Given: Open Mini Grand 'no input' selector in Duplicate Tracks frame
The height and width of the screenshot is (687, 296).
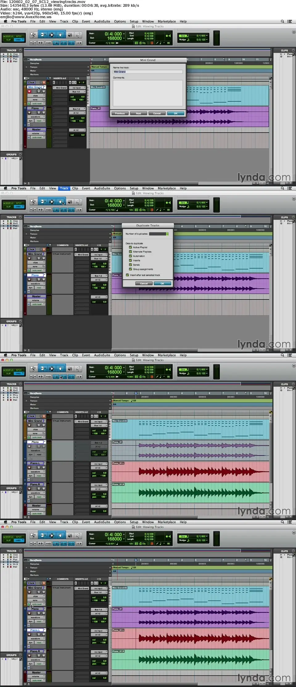Looking at the screenshot, I should pos(99,255).
